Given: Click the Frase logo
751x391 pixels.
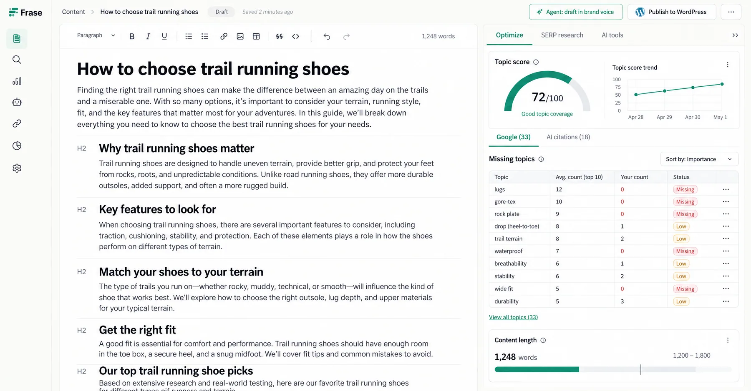Looking at the screenshot, I should coord(25,13).
